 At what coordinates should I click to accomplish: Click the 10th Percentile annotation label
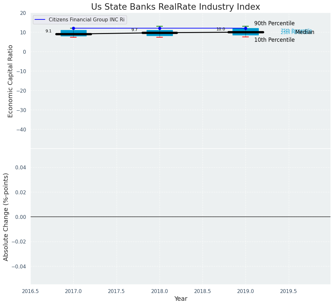(274, 40)
